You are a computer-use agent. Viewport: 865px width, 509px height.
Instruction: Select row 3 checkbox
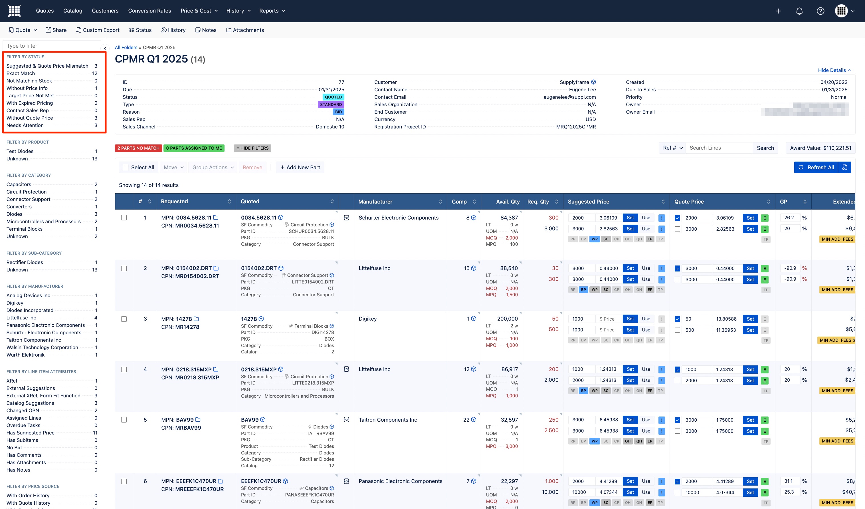tap(124, 319)
